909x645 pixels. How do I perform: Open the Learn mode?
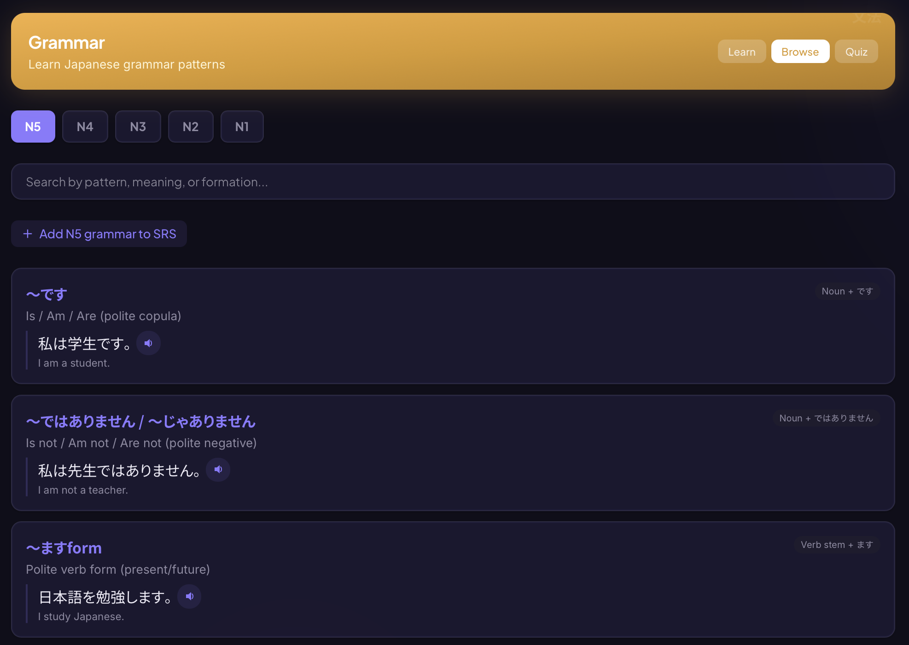(741, 52)
